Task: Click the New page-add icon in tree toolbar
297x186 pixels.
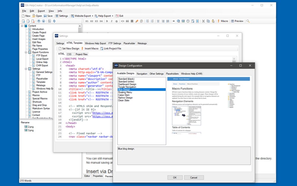Action: tap(23, 21)
